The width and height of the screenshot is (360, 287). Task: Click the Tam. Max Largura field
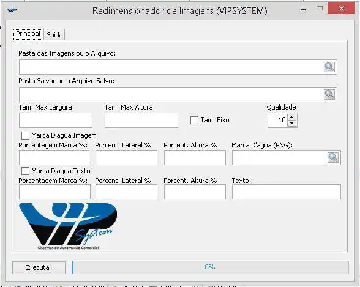(x=56, y=120)
